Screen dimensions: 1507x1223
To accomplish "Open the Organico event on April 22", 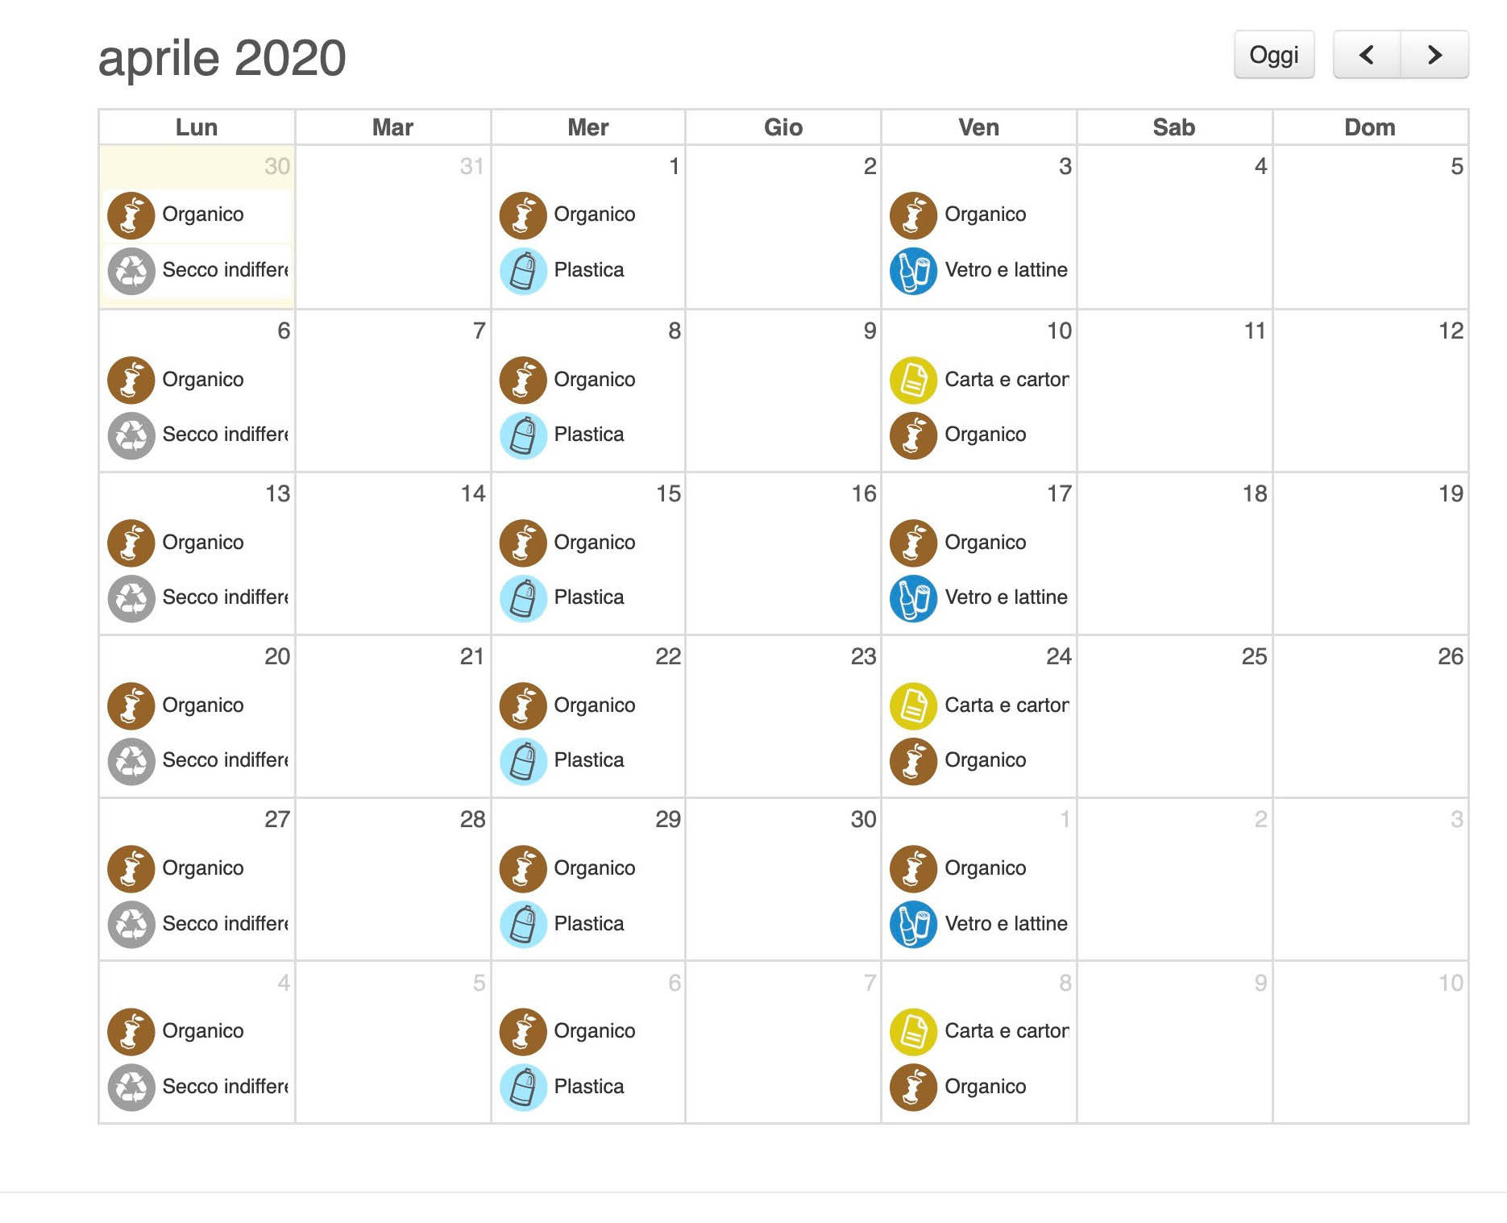I will click(588, 705).
